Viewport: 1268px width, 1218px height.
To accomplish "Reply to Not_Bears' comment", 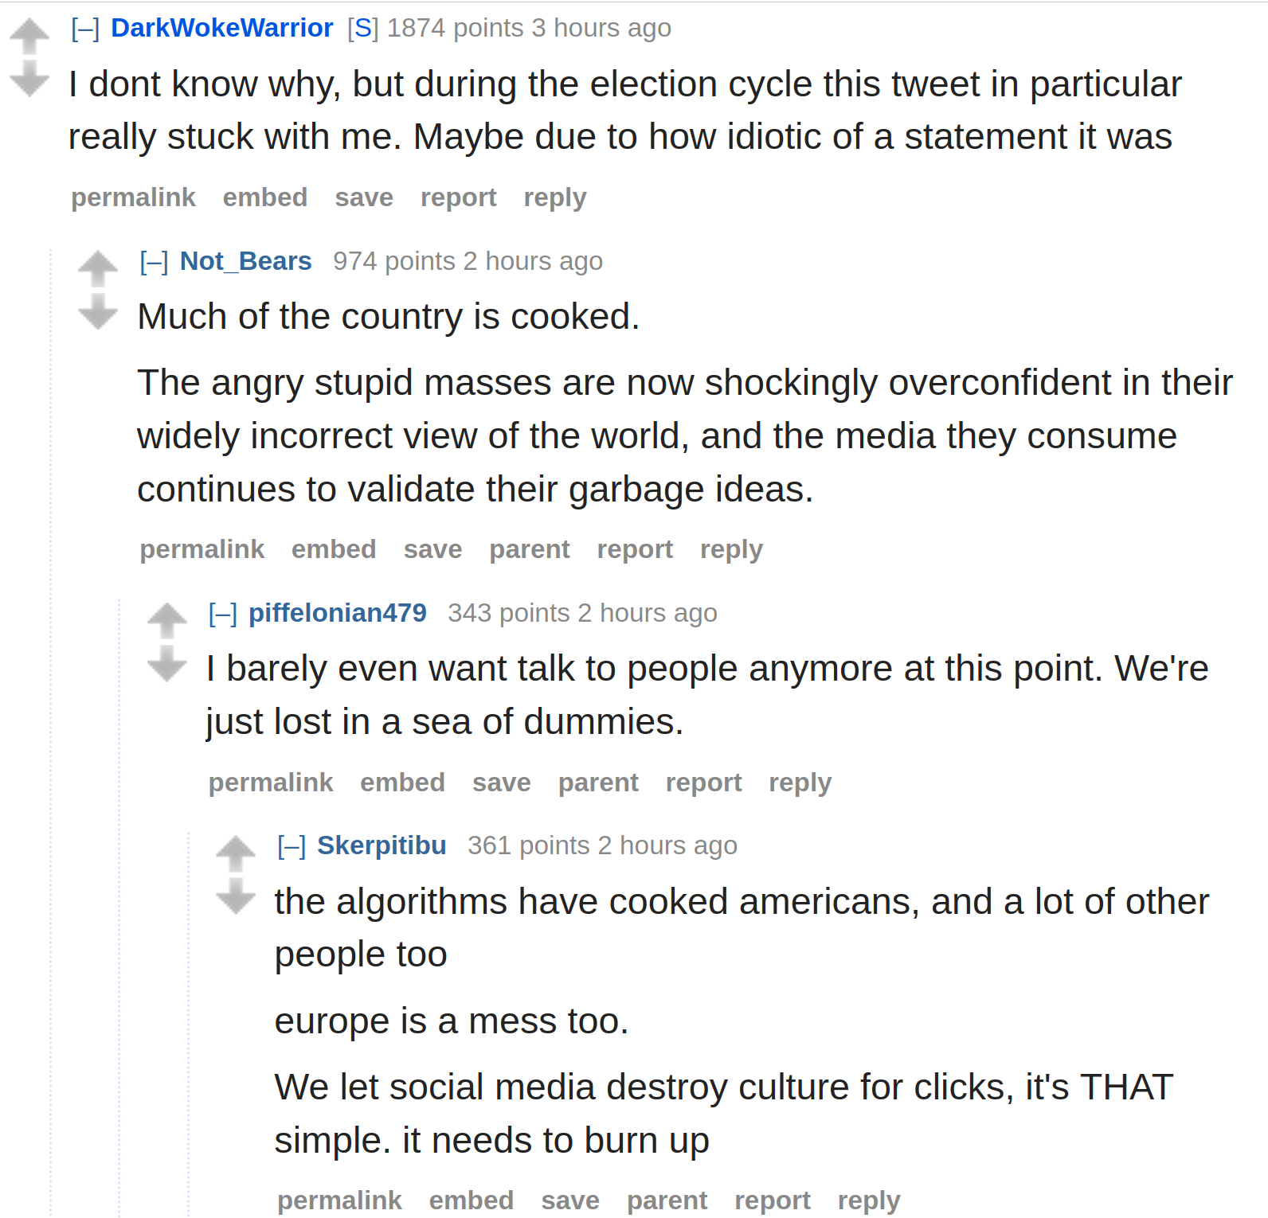I will point(731,549).
